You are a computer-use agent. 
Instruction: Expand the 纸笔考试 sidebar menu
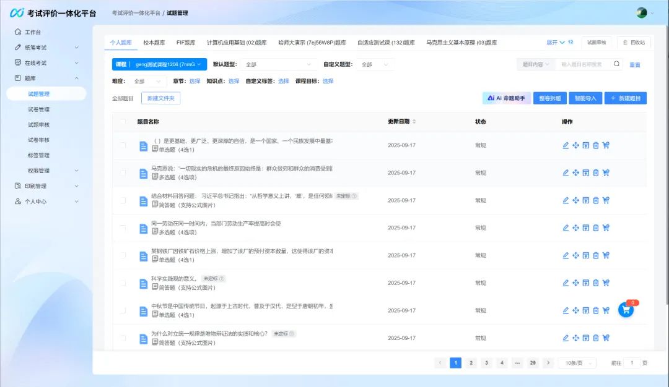coord(46,47)
